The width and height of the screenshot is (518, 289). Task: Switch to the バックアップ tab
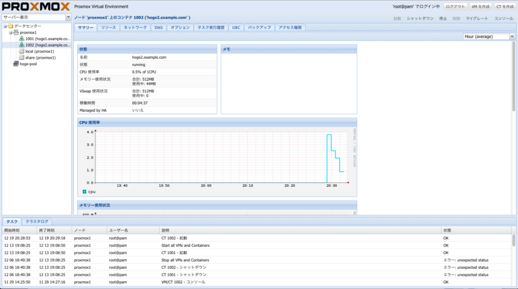[260, 28]
